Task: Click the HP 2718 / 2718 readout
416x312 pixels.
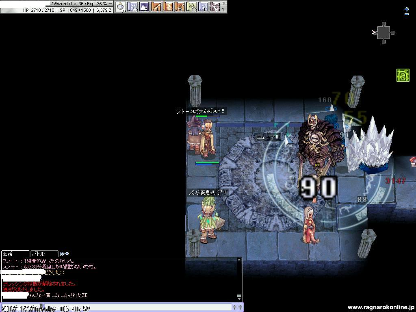Action: tap(39, 10)
